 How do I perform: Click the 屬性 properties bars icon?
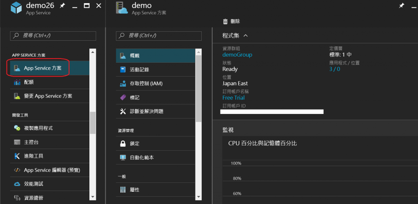123,190
